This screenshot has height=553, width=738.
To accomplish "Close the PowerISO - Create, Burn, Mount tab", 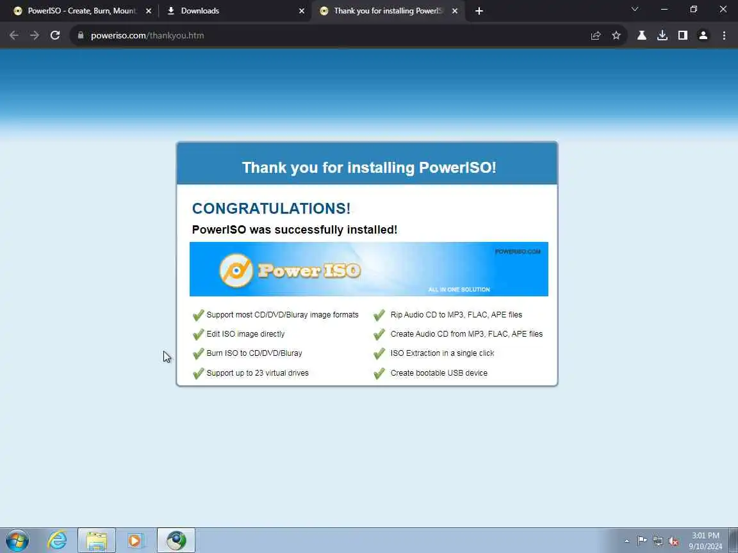I will coord(148,11).
